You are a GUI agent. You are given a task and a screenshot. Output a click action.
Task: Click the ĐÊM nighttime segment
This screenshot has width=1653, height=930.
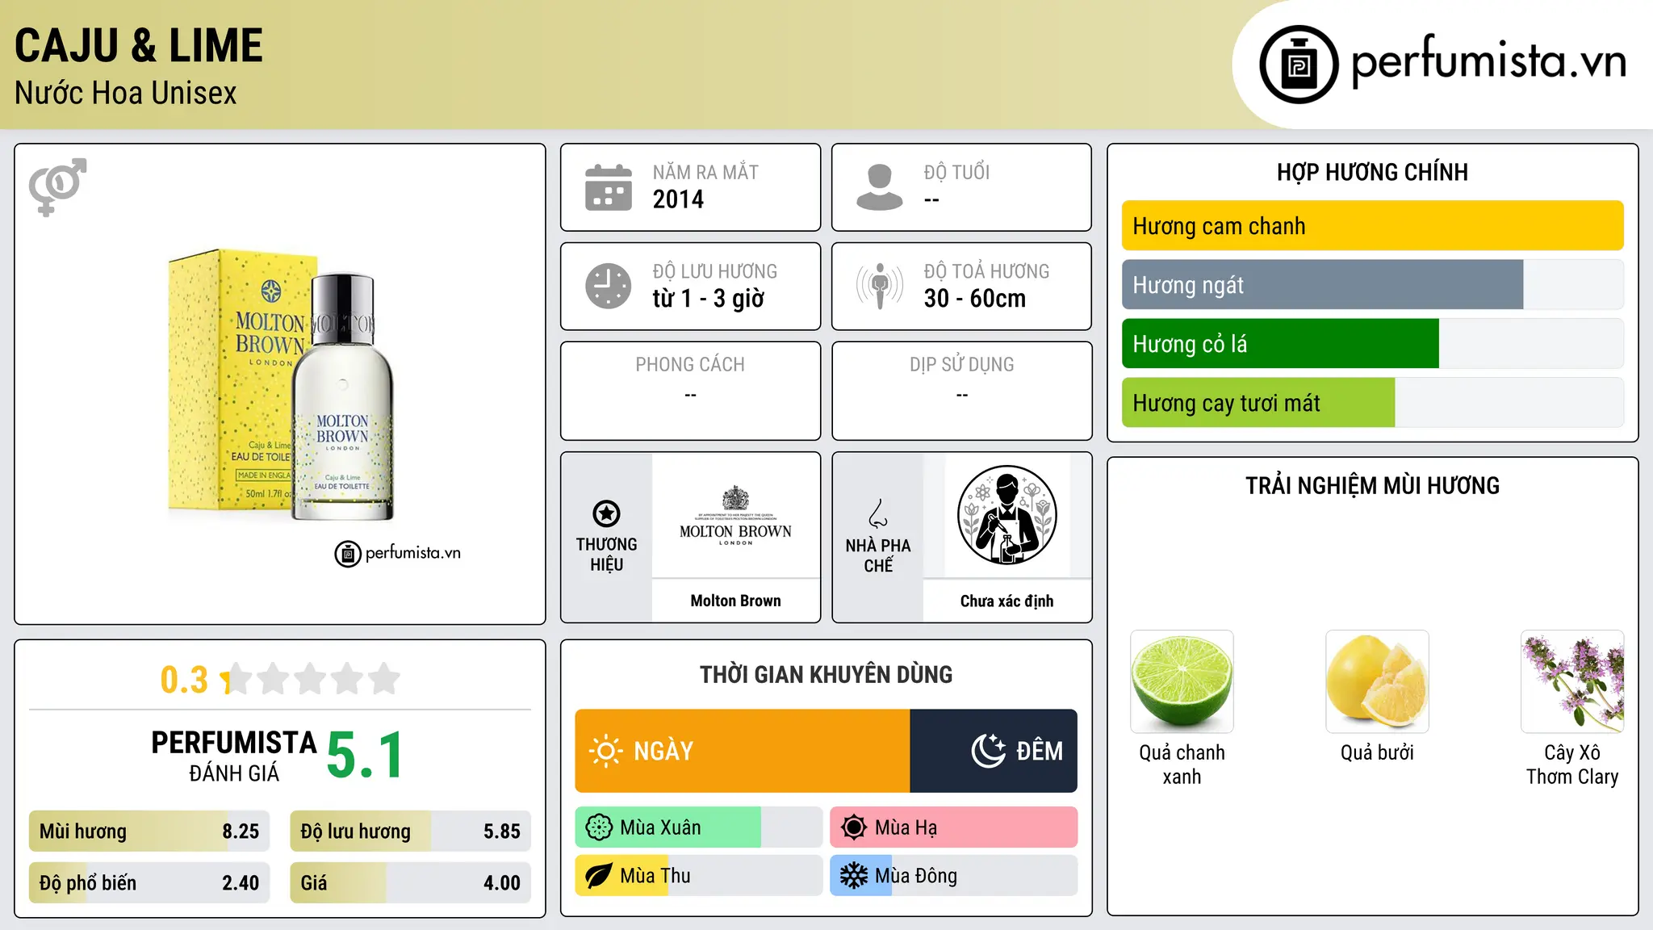point(994,751)
